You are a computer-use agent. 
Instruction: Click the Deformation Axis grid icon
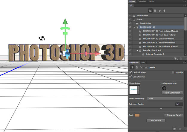(x=164, y=88)
